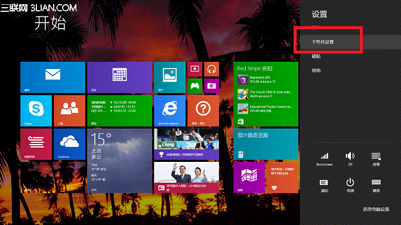The width and height of the screenshot is (401, 225).
Task: Open the screen brightness icon
Action: click(376, 159)
